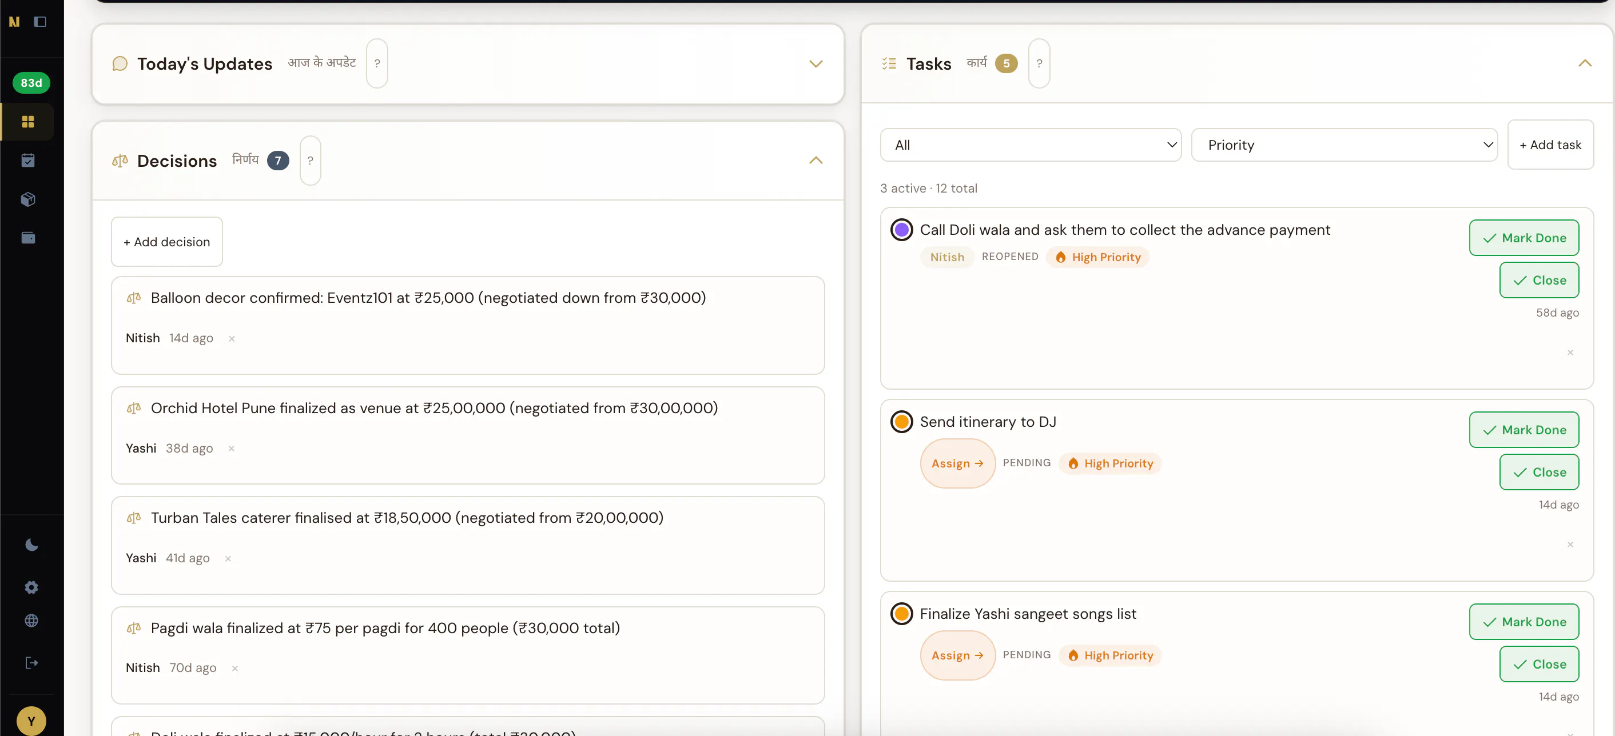Mark Done the Call Doli wala task
The image size is (1615, 736).
(x=1524, y=238)
